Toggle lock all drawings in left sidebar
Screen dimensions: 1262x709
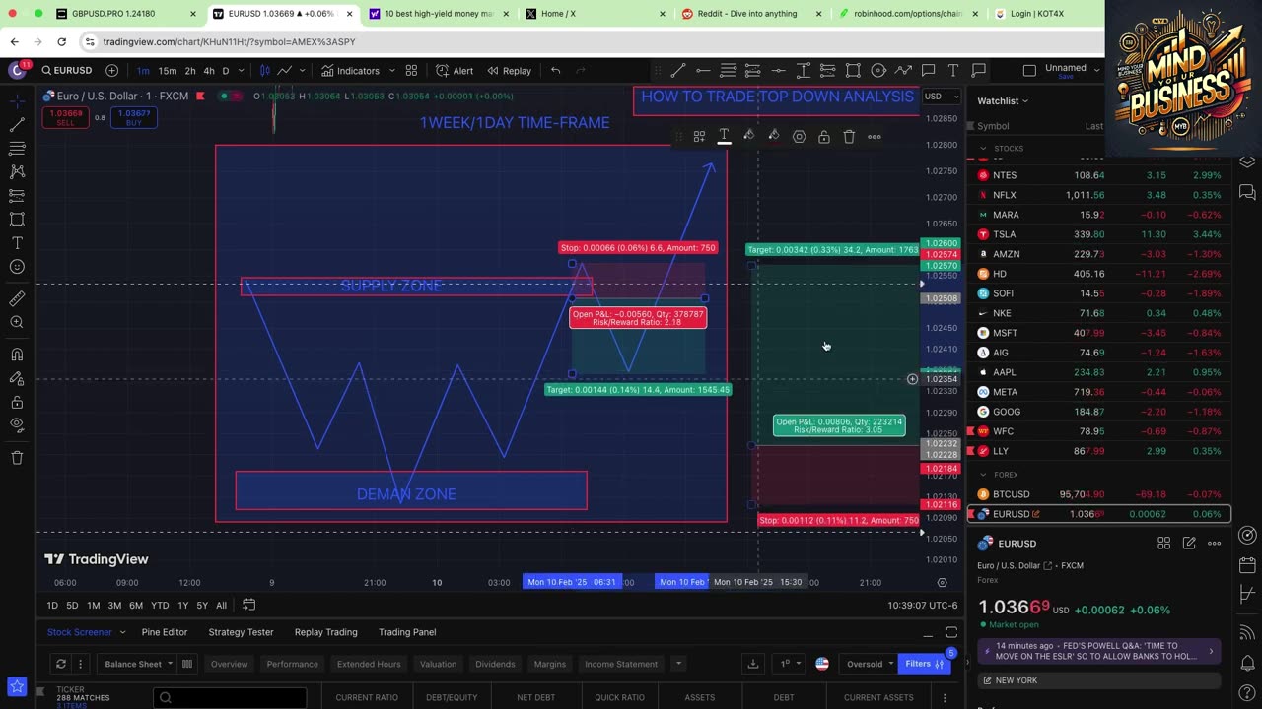(17, 402)
